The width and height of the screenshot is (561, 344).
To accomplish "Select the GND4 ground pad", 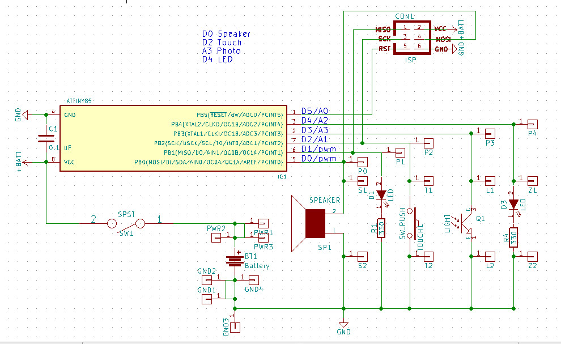I will pos(254,280).
